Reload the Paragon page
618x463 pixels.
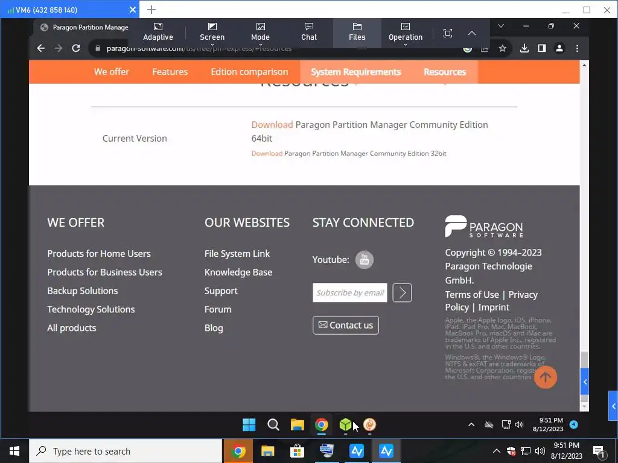pyautogui.click(x=76, y=48)
